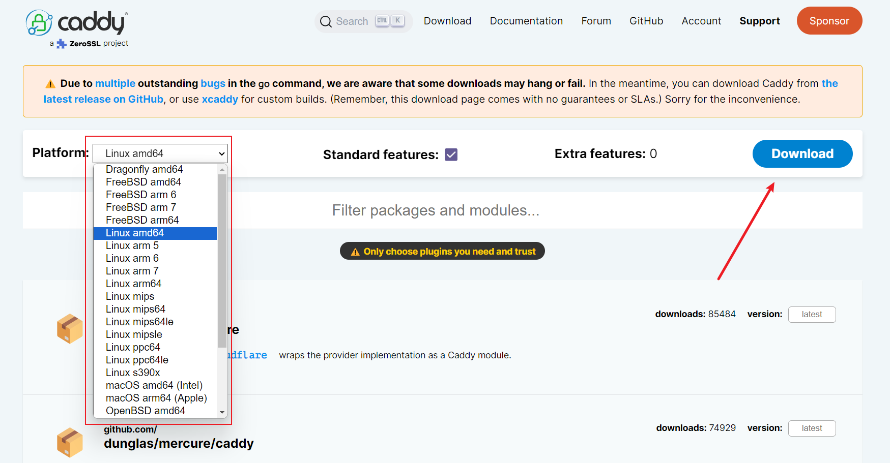Viewport: 890px width, 463px height.
Task: Click the warning icon in the plugins trust notice
Action: tap(355, 252)
